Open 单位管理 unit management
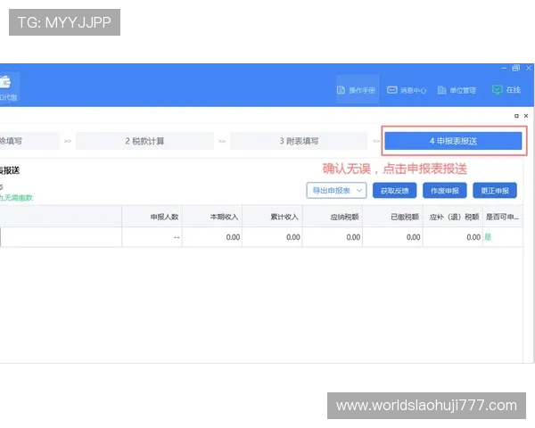 457,90
